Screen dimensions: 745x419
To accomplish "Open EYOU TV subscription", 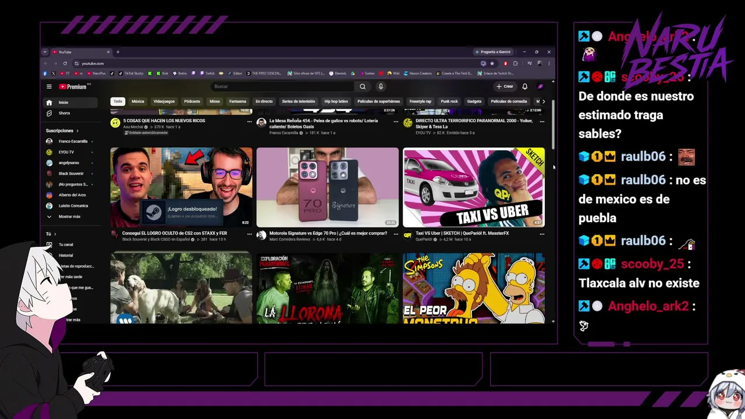I will pyautogui.click(x=70, y=152).
